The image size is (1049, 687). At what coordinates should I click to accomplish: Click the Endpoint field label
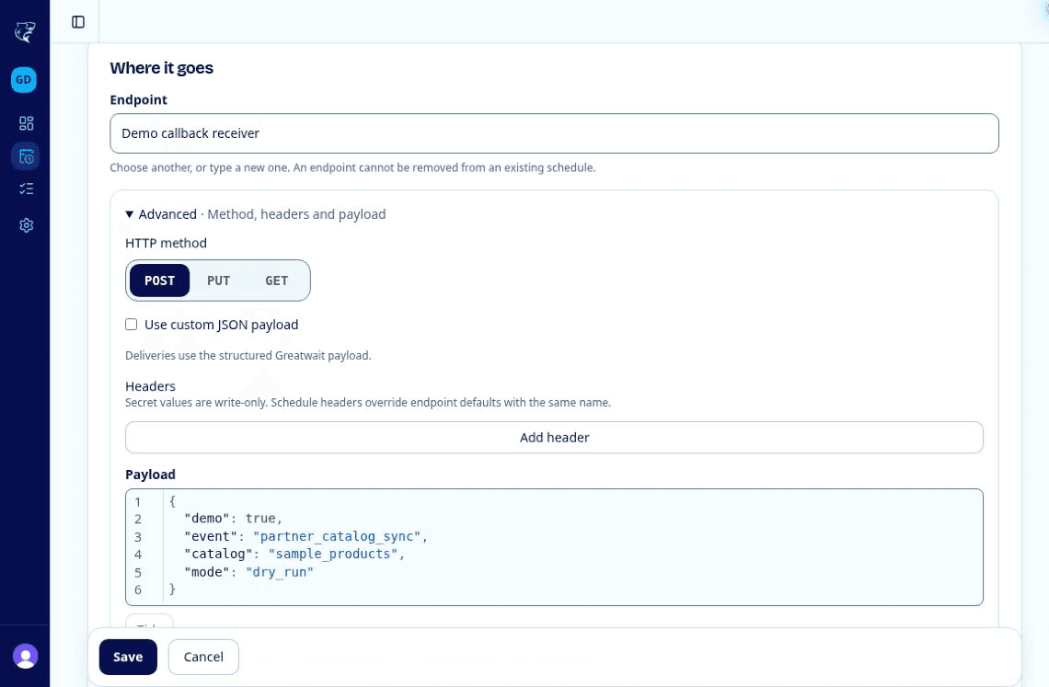pos(138,99)
